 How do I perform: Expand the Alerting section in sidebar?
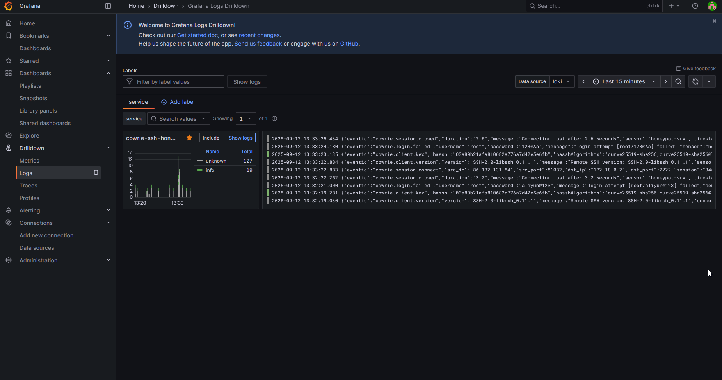coord(108,210)
